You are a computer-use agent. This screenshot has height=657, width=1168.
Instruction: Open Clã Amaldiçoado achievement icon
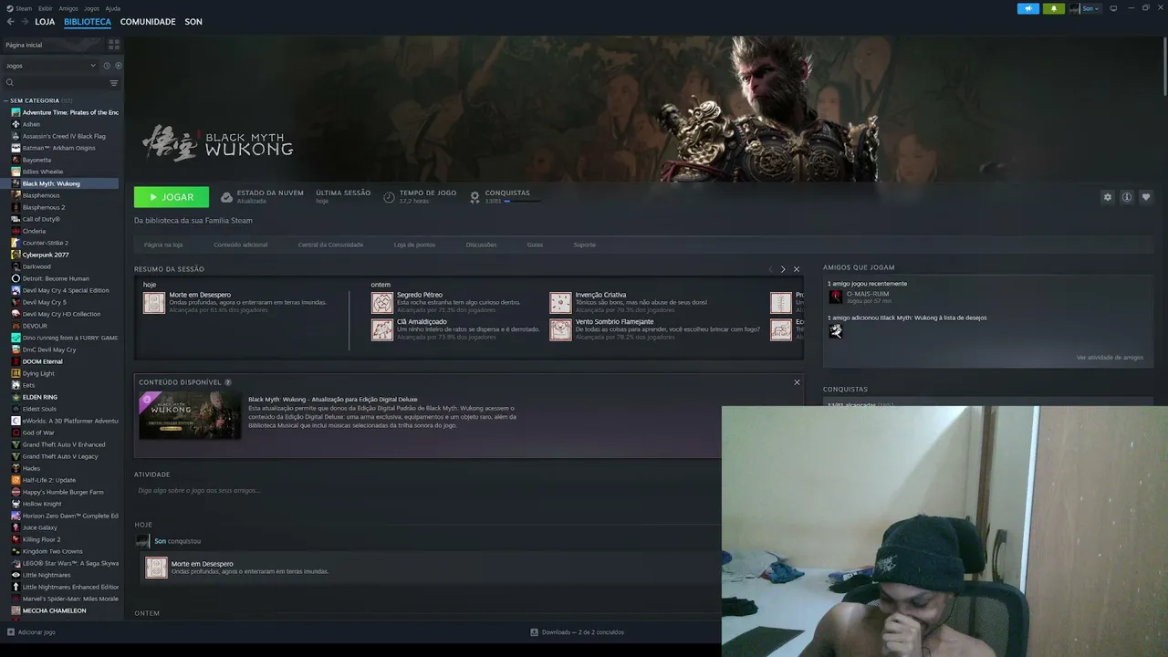[382, 329]
